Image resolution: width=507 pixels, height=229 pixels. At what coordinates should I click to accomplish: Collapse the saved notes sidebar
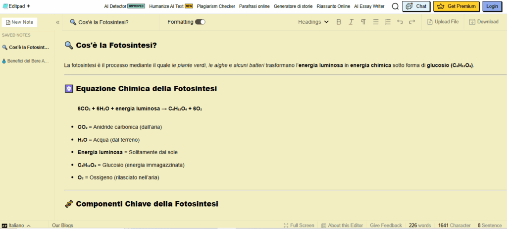57,22
